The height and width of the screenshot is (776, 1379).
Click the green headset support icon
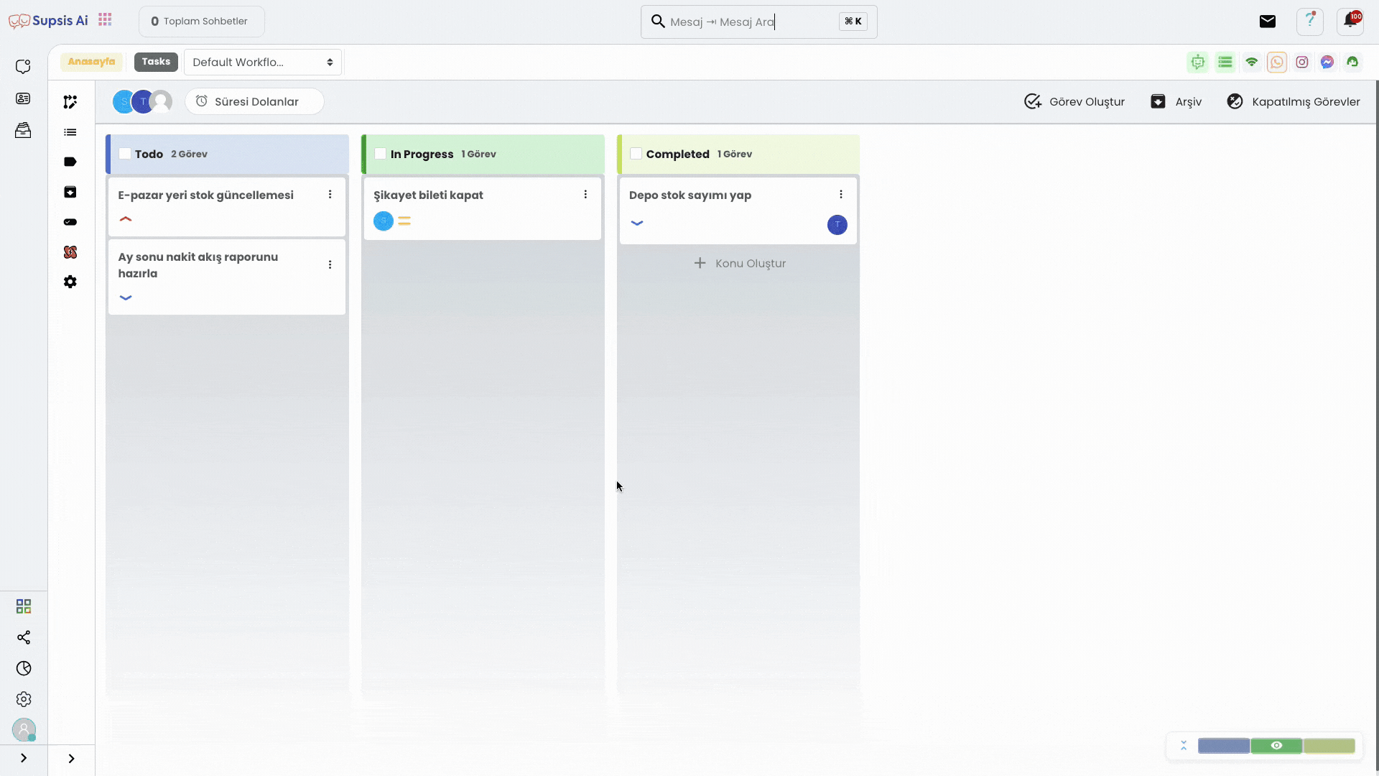coord(1352,63)
